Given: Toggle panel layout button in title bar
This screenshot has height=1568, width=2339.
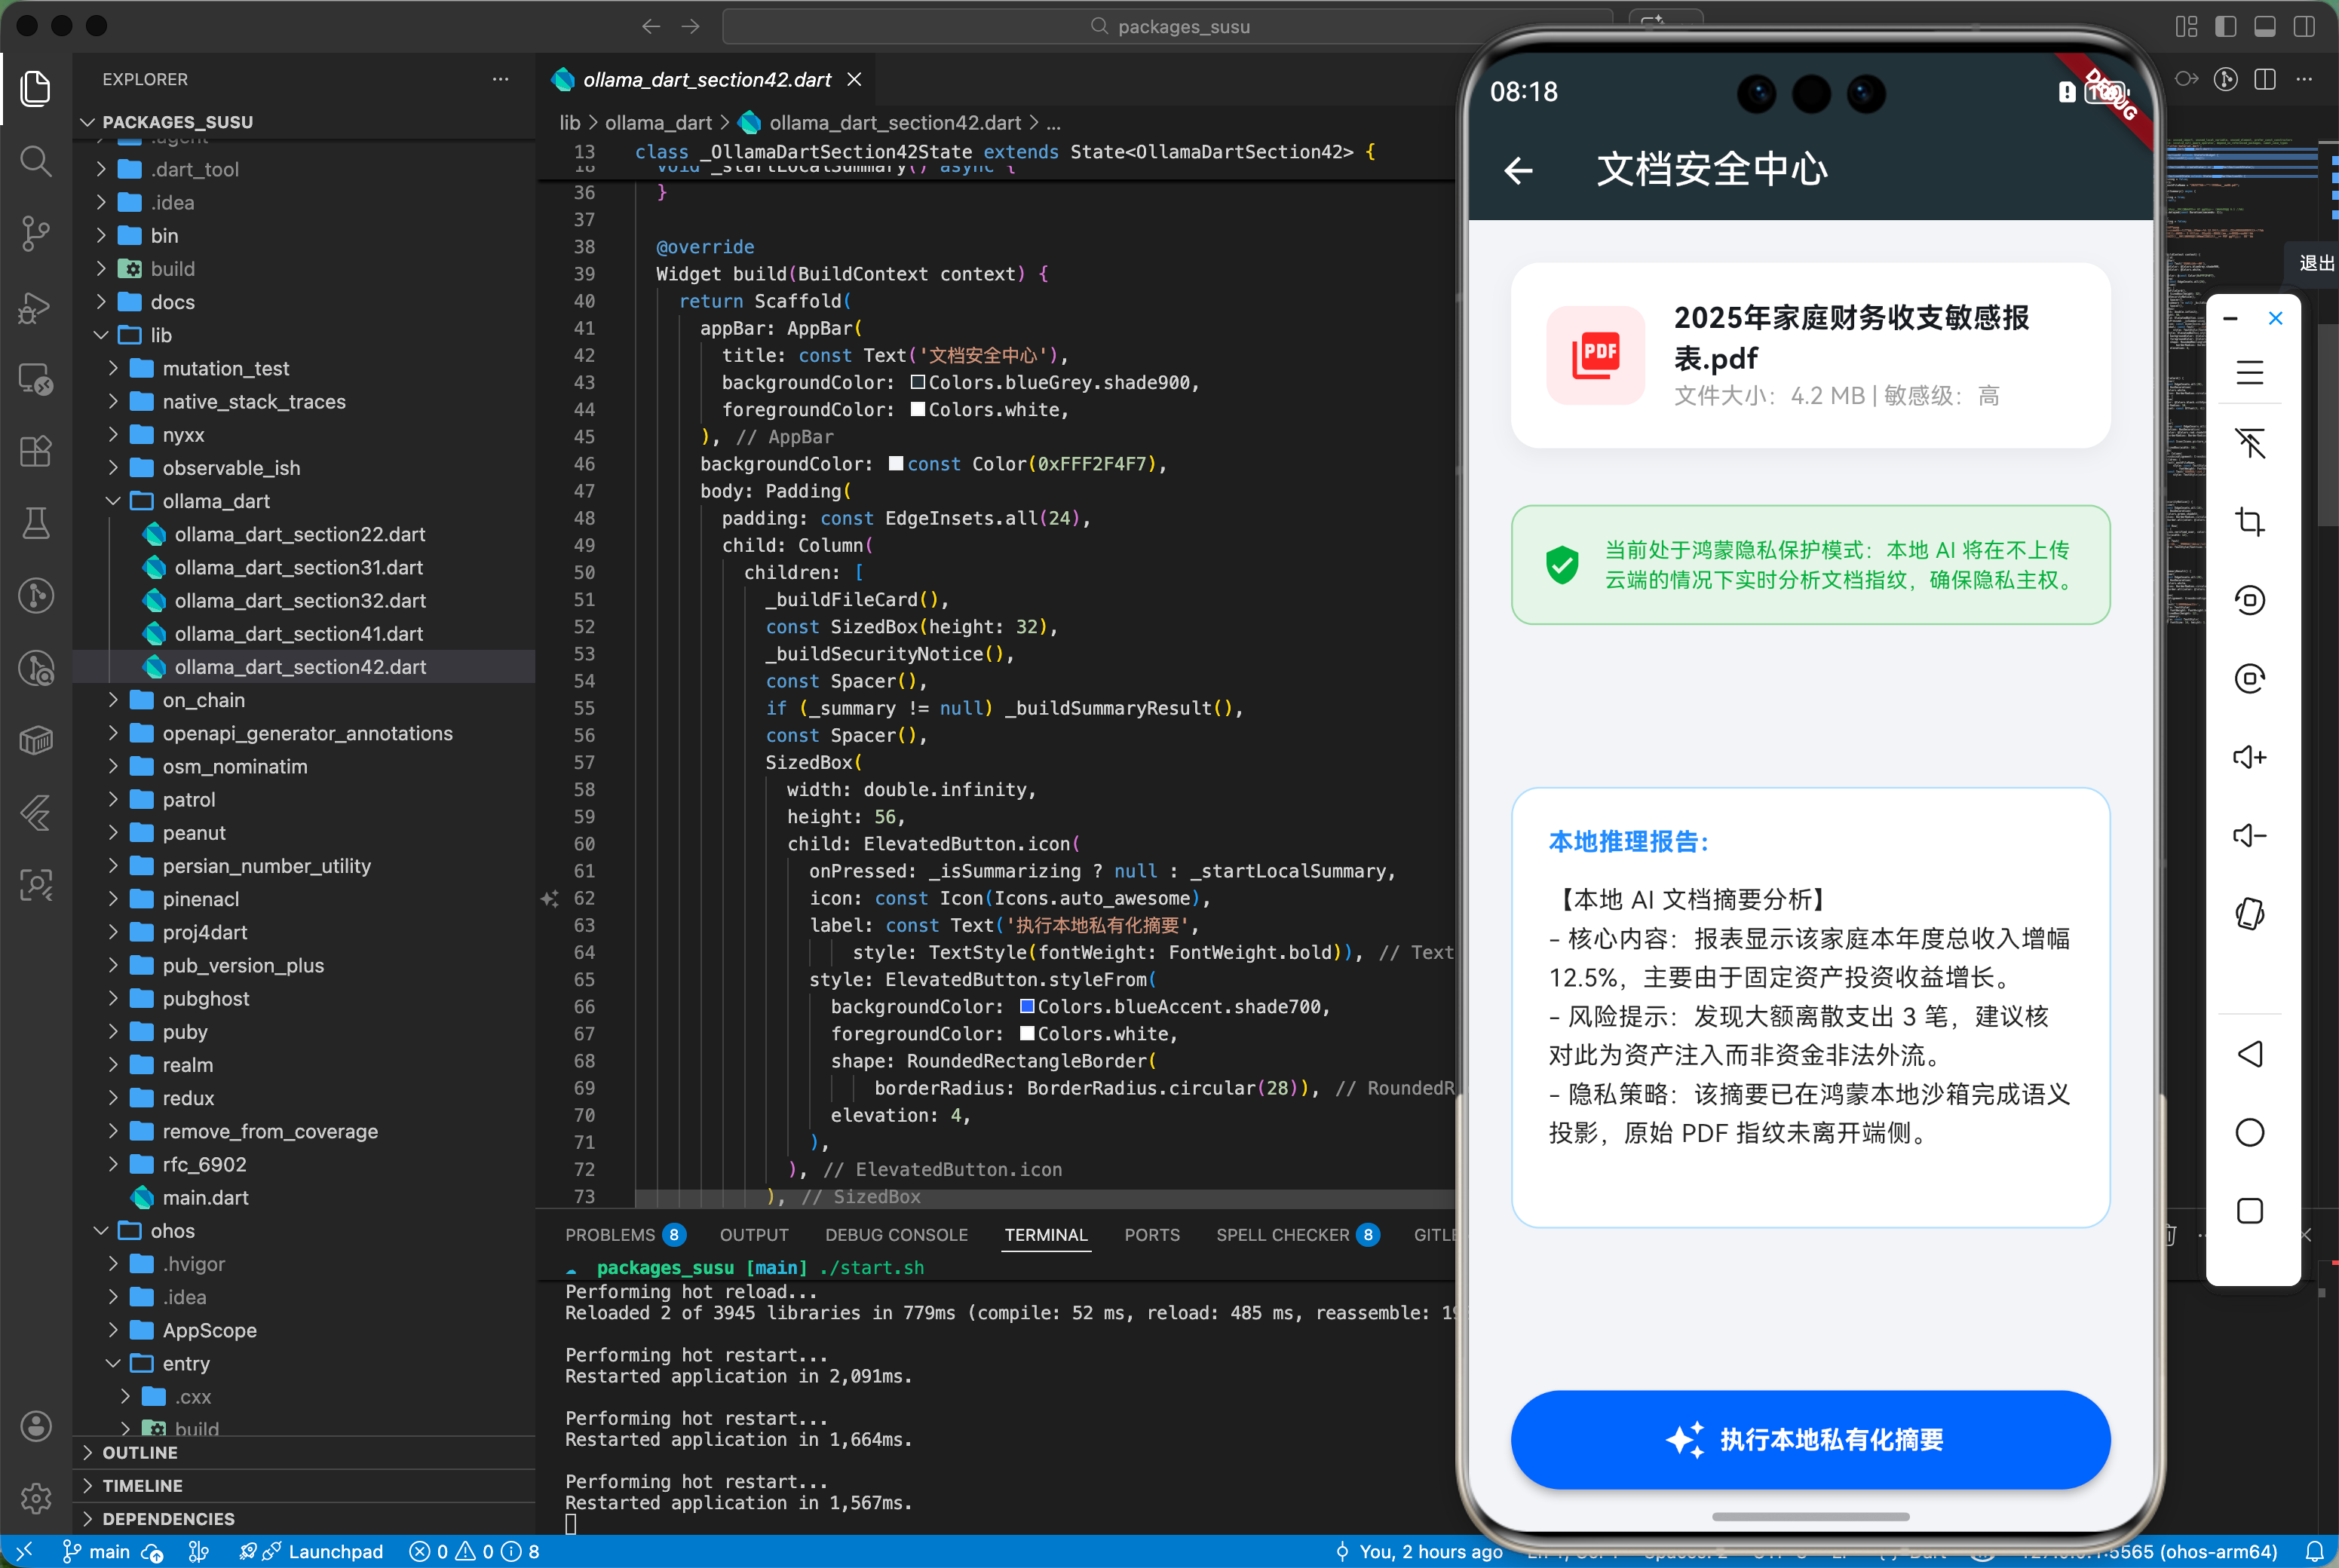Looking at the screenshot, I should pyautogui.click(x=2264, y=26).
